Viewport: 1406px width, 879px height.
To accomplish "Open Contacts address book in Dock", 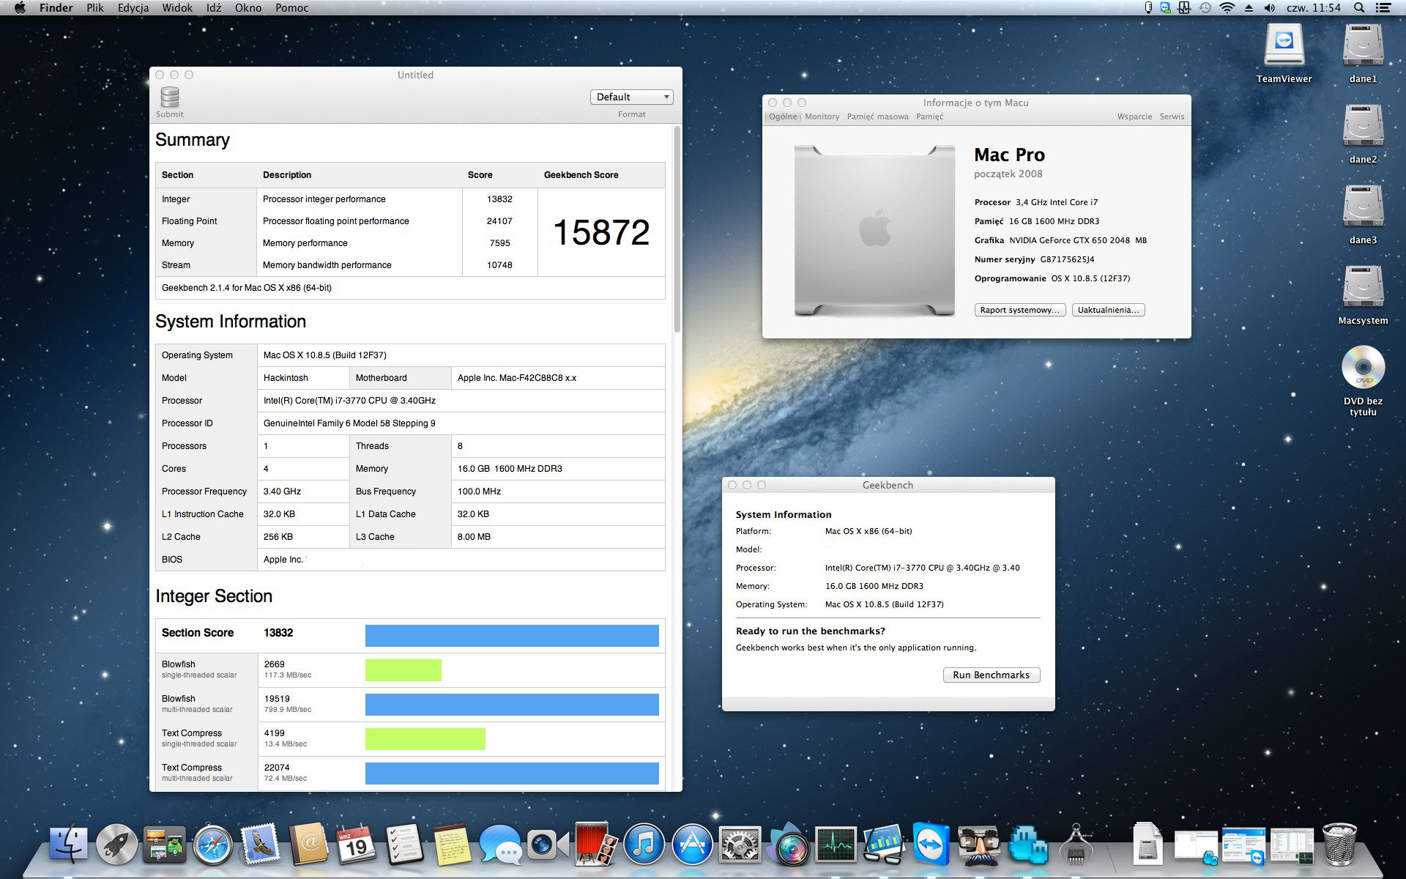I will click(x=309, y=845).
